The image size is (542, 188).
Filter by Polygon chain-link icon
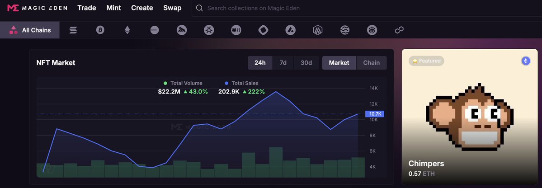tap(399, 30)
